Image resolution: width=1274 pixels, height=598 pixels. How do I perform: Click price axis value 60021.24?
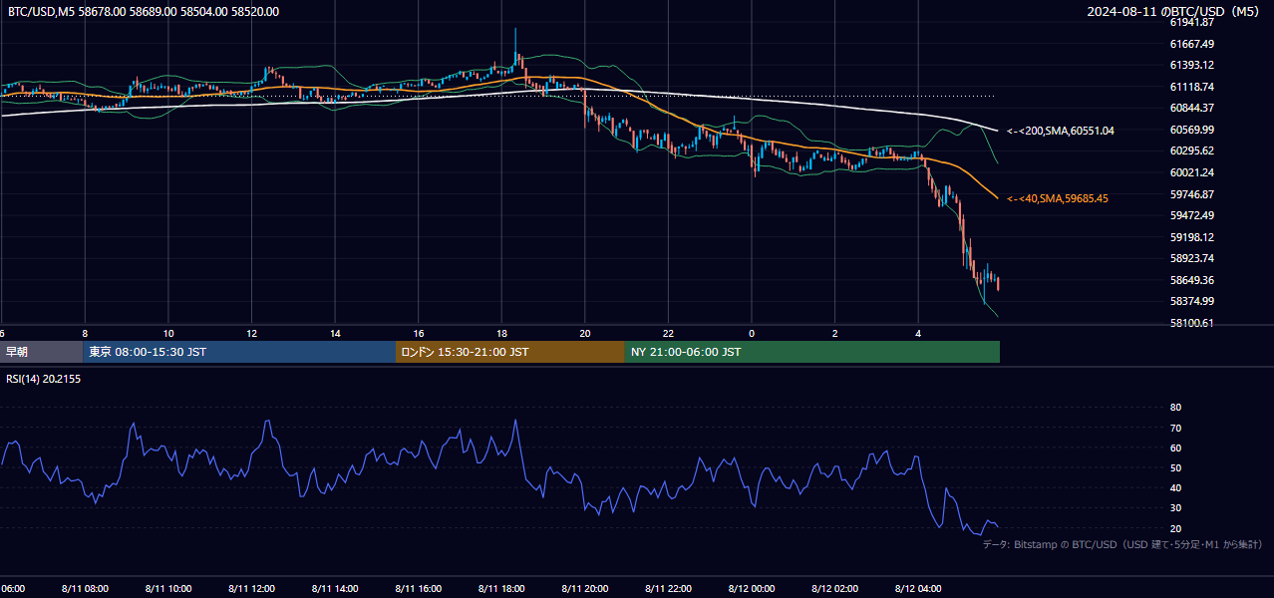(1191, 172)
